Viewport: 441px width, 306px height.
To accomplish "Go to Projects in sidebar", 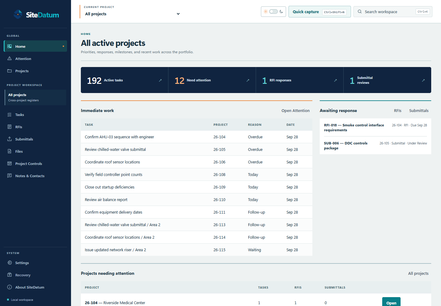I will [35, 71].
